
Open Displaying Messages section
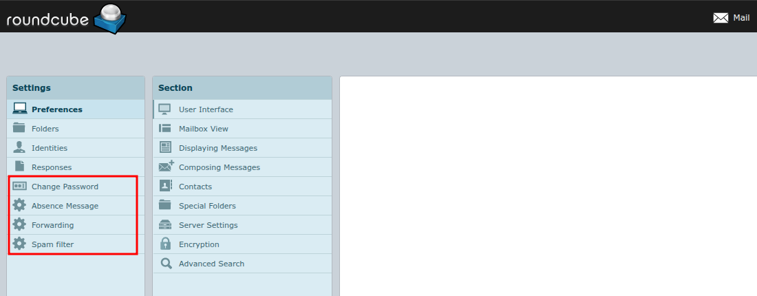[217, 148]
